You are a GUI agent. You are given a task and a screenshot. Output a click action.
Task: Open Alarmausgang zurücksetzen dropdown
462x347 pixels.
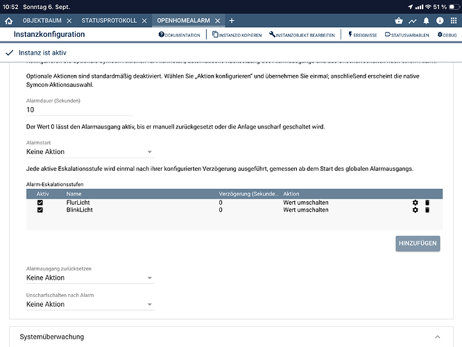point(90,278)
